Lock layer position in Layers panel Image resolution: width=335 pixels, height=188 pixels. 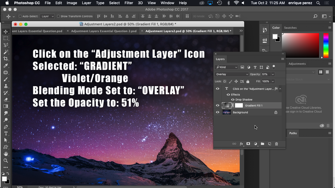[236, 81]
